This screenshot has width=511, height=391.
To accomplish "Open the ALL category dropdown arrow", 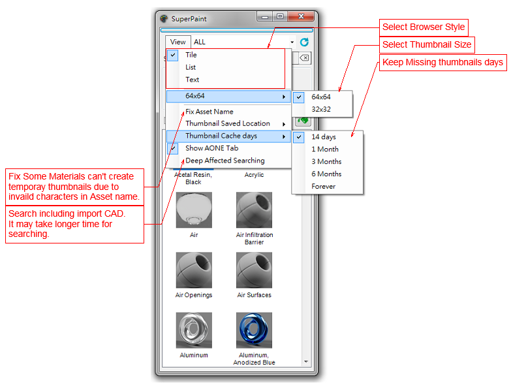I will point(292,42).
